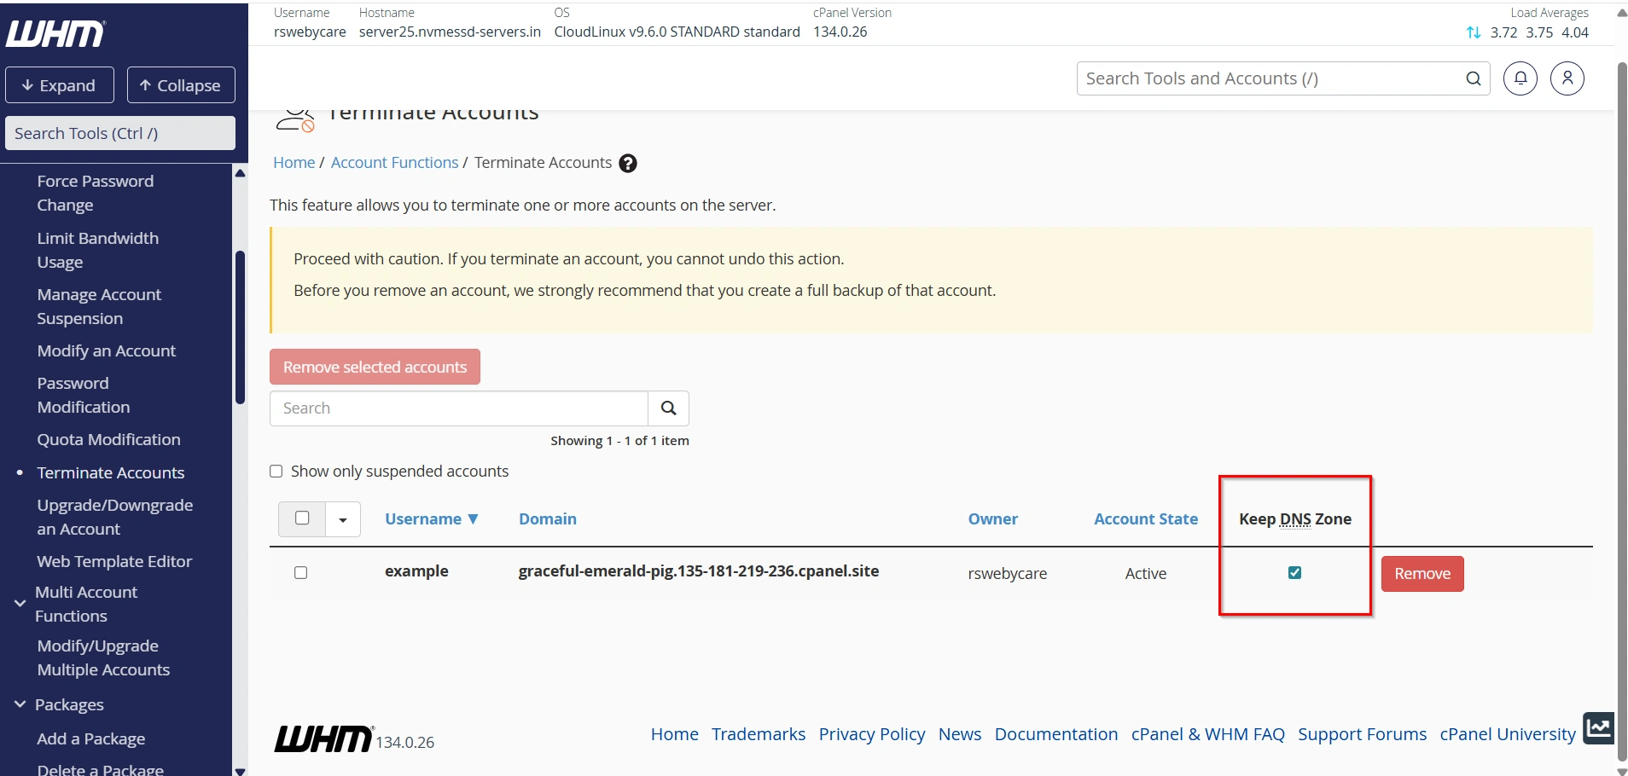The image size is (1628, 776).
Task: Click Remove selected accounts button
Action: [x=375, y=367]
